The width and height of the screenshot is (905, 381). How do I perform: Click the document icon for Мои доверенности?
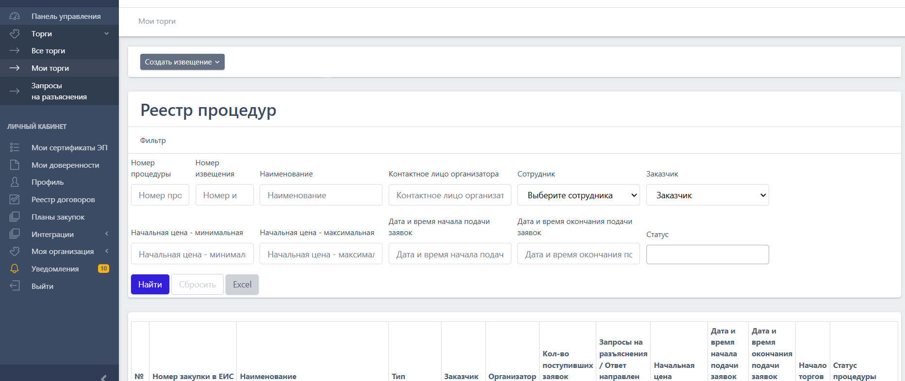15,165
